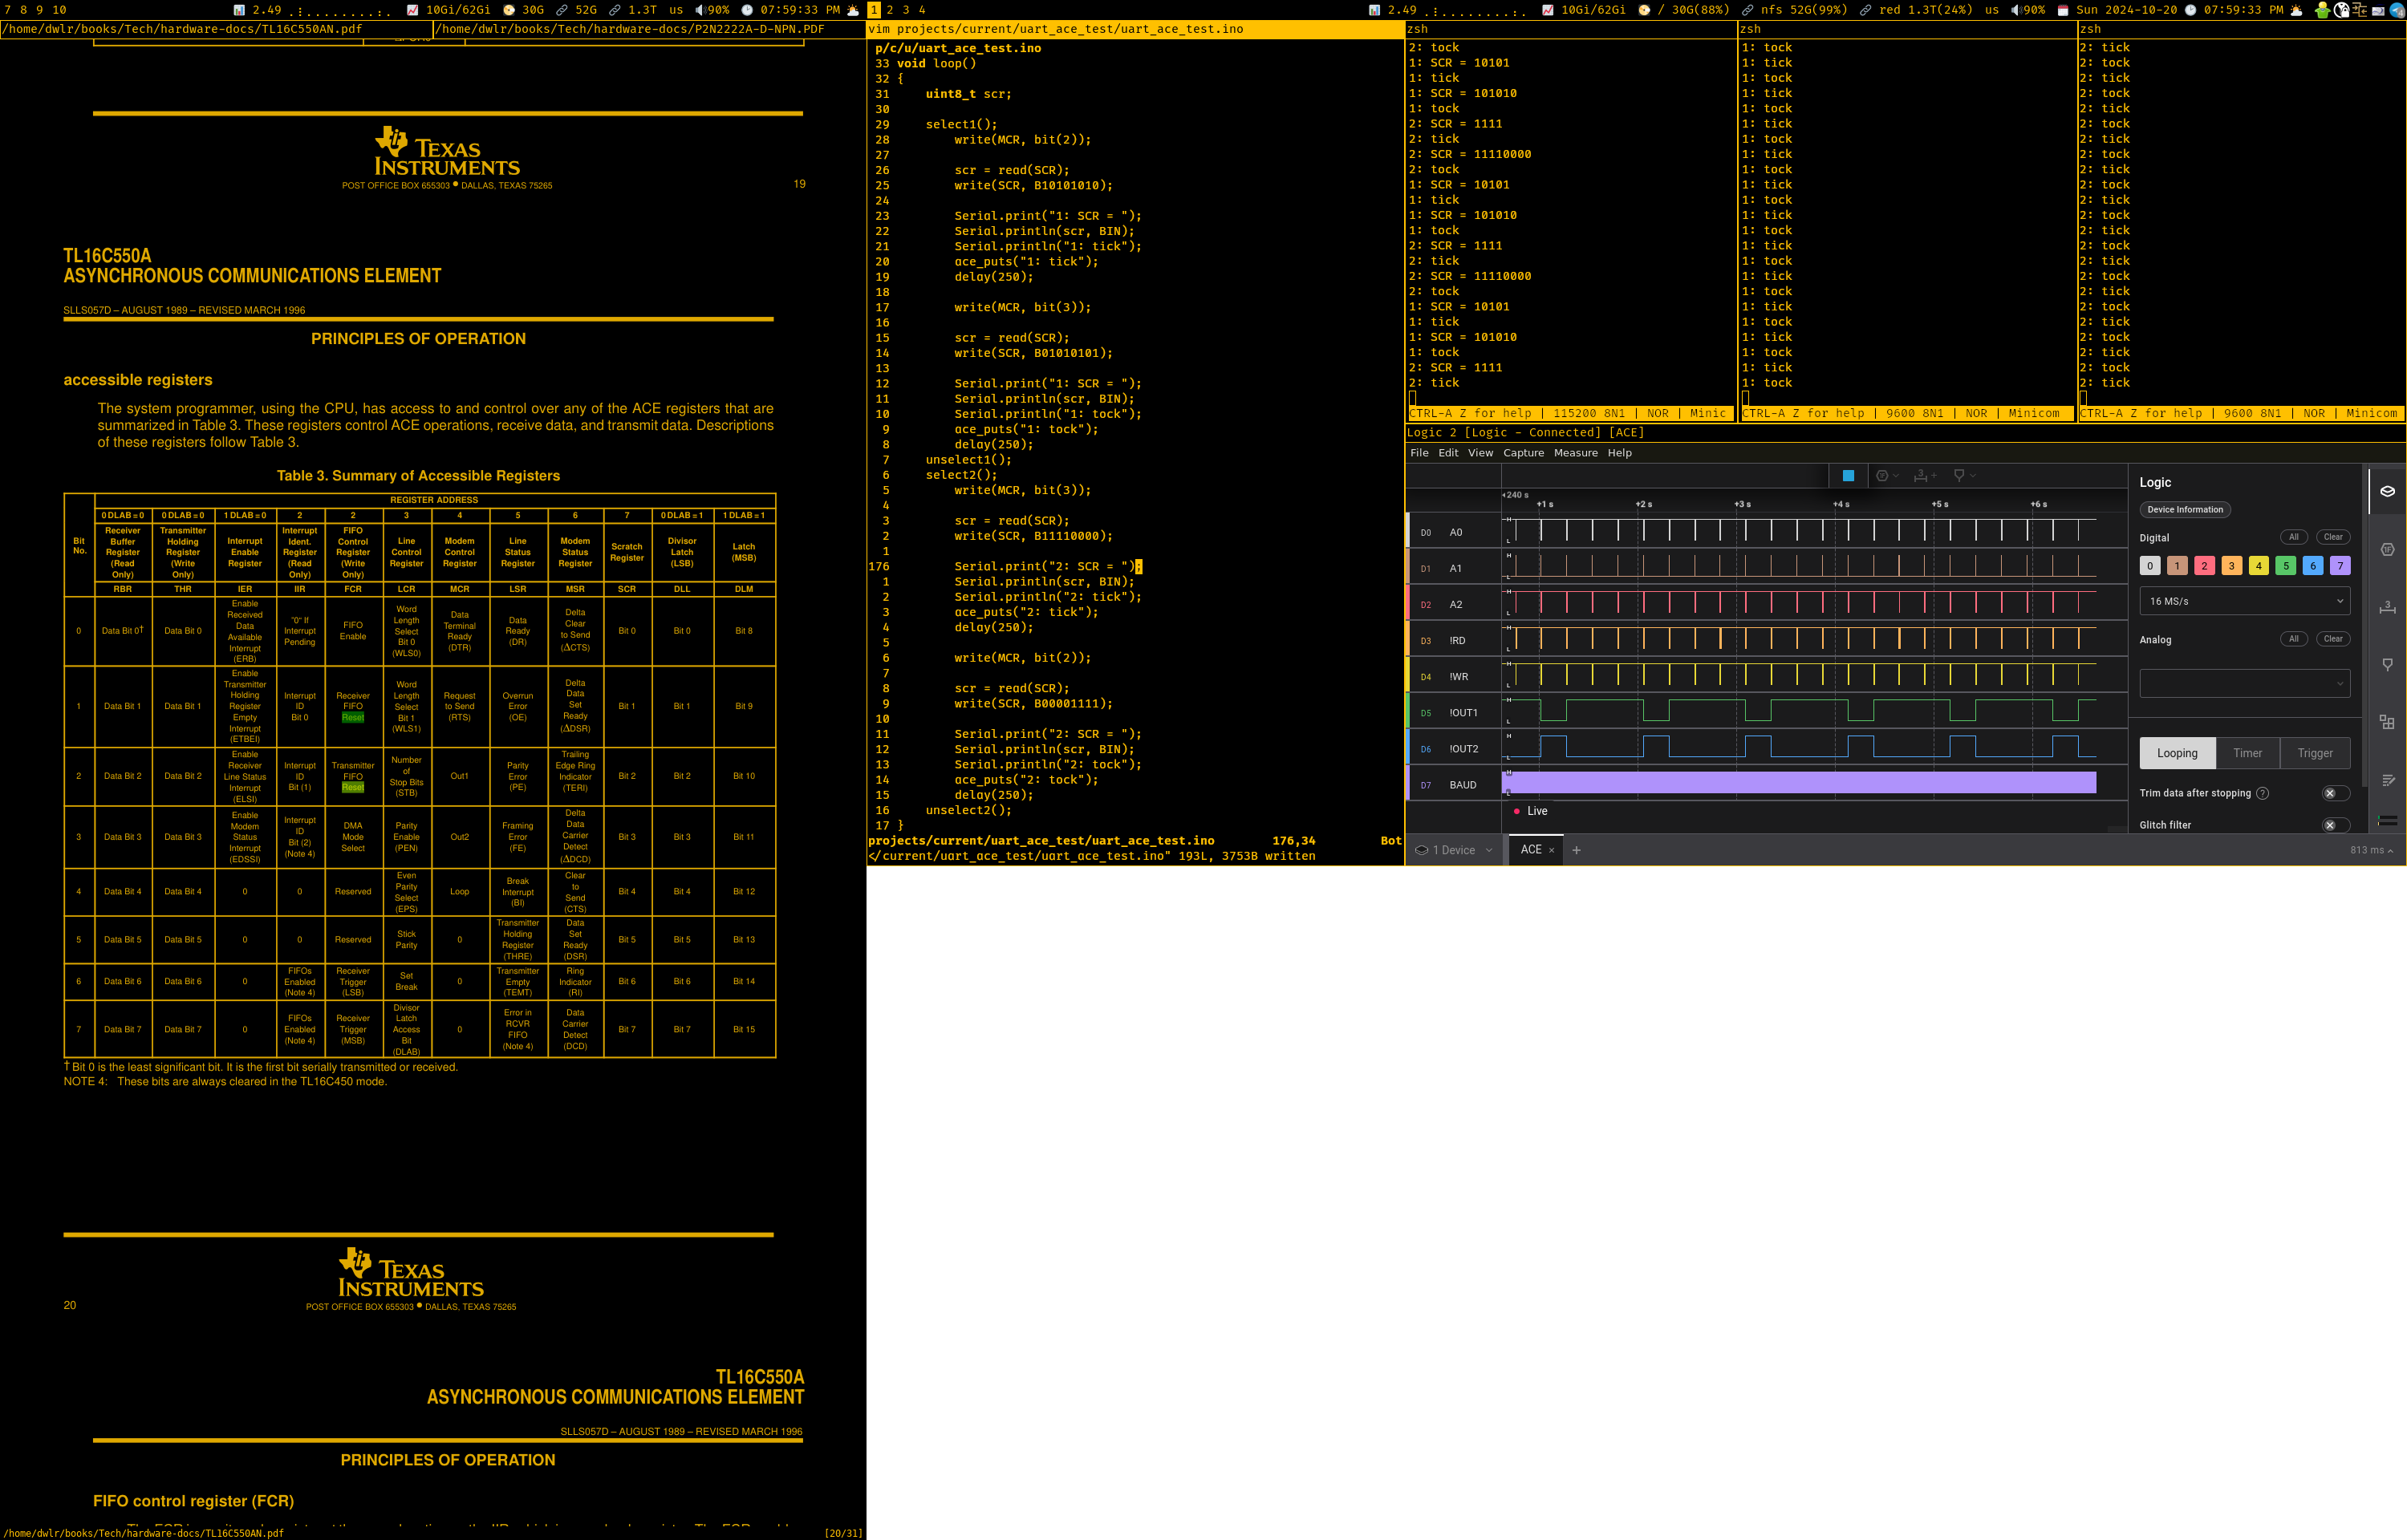Click the Device Information button
The image size is (2407, 1540).
(2184, 510)
